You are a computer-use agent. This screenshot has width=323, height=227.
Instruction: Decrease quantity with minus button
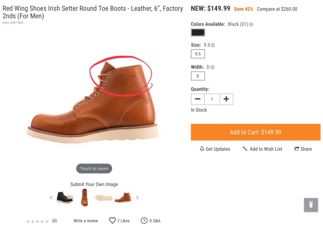197,99
